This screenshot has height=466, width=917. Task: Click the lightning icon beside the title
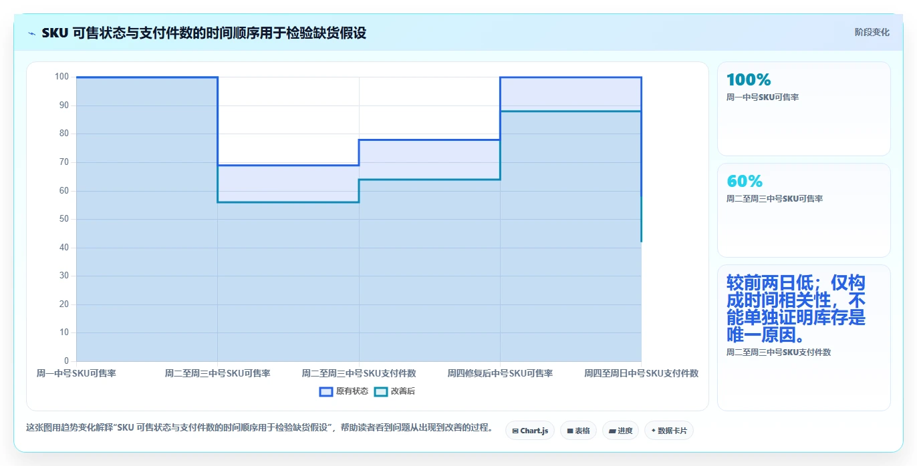click(x=32, y=33)
